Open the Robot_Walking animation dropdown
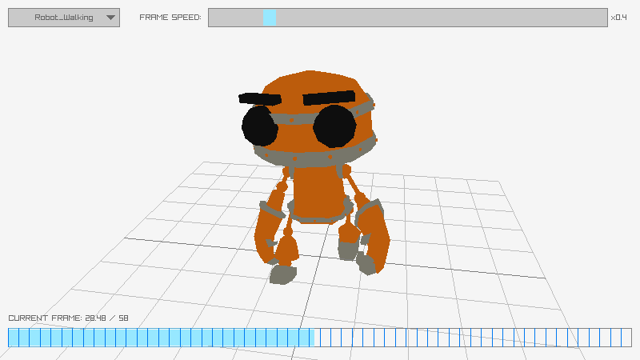Screen dimensions: 640x360 point(64,18)
